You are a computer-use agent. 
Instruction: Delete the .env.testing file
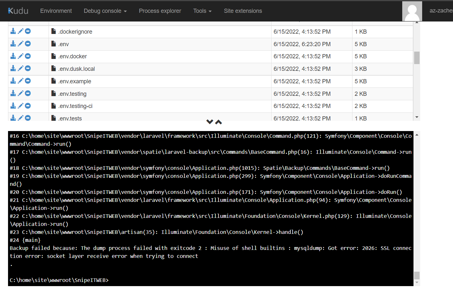[x=28, y=93]
